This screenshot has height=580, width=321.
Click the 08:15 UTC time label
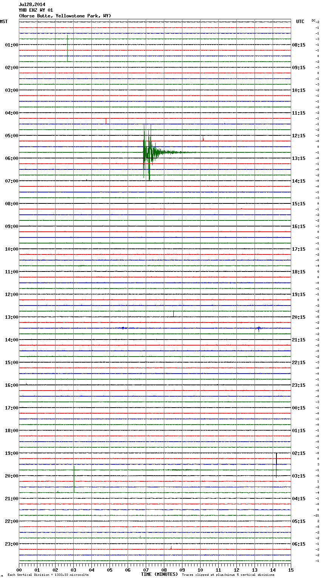point(299,45)
